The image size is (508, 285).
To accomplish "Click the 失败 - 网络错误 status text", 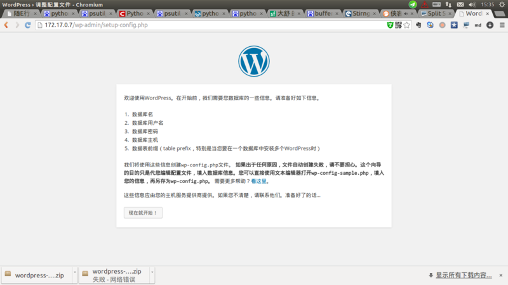I will click(x=114, y=279).
